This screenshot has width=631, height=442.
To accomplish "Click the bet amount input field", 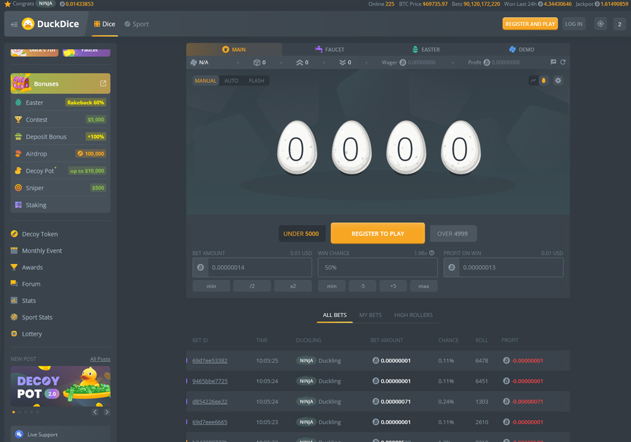I will [x=252, y=267].
